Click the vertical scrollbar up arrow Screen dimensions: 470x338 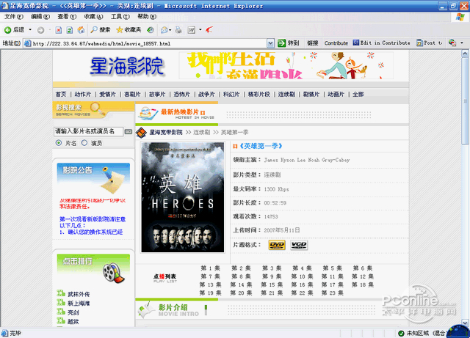pyautogui.click(x=465, y=54)
